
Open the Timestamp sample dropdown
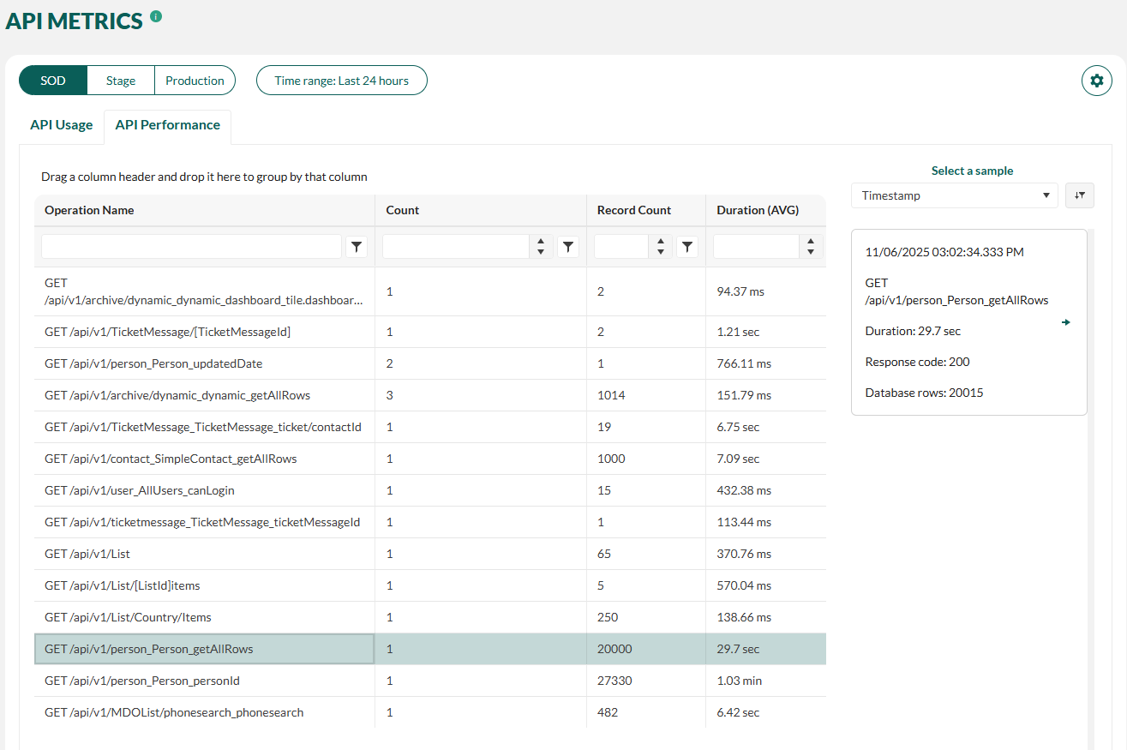955,195
